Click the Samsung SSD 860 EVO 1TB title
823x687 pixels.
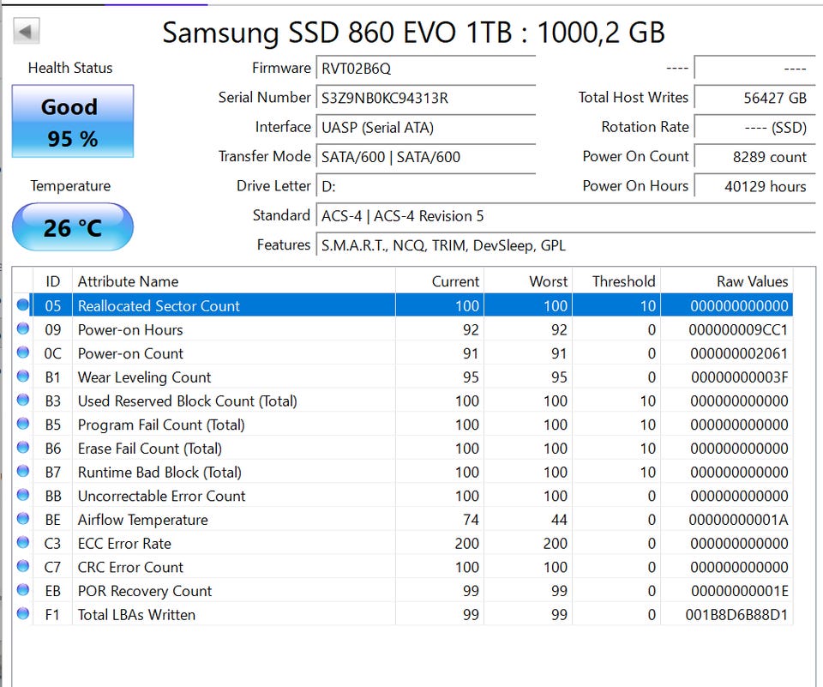point(413,32)
